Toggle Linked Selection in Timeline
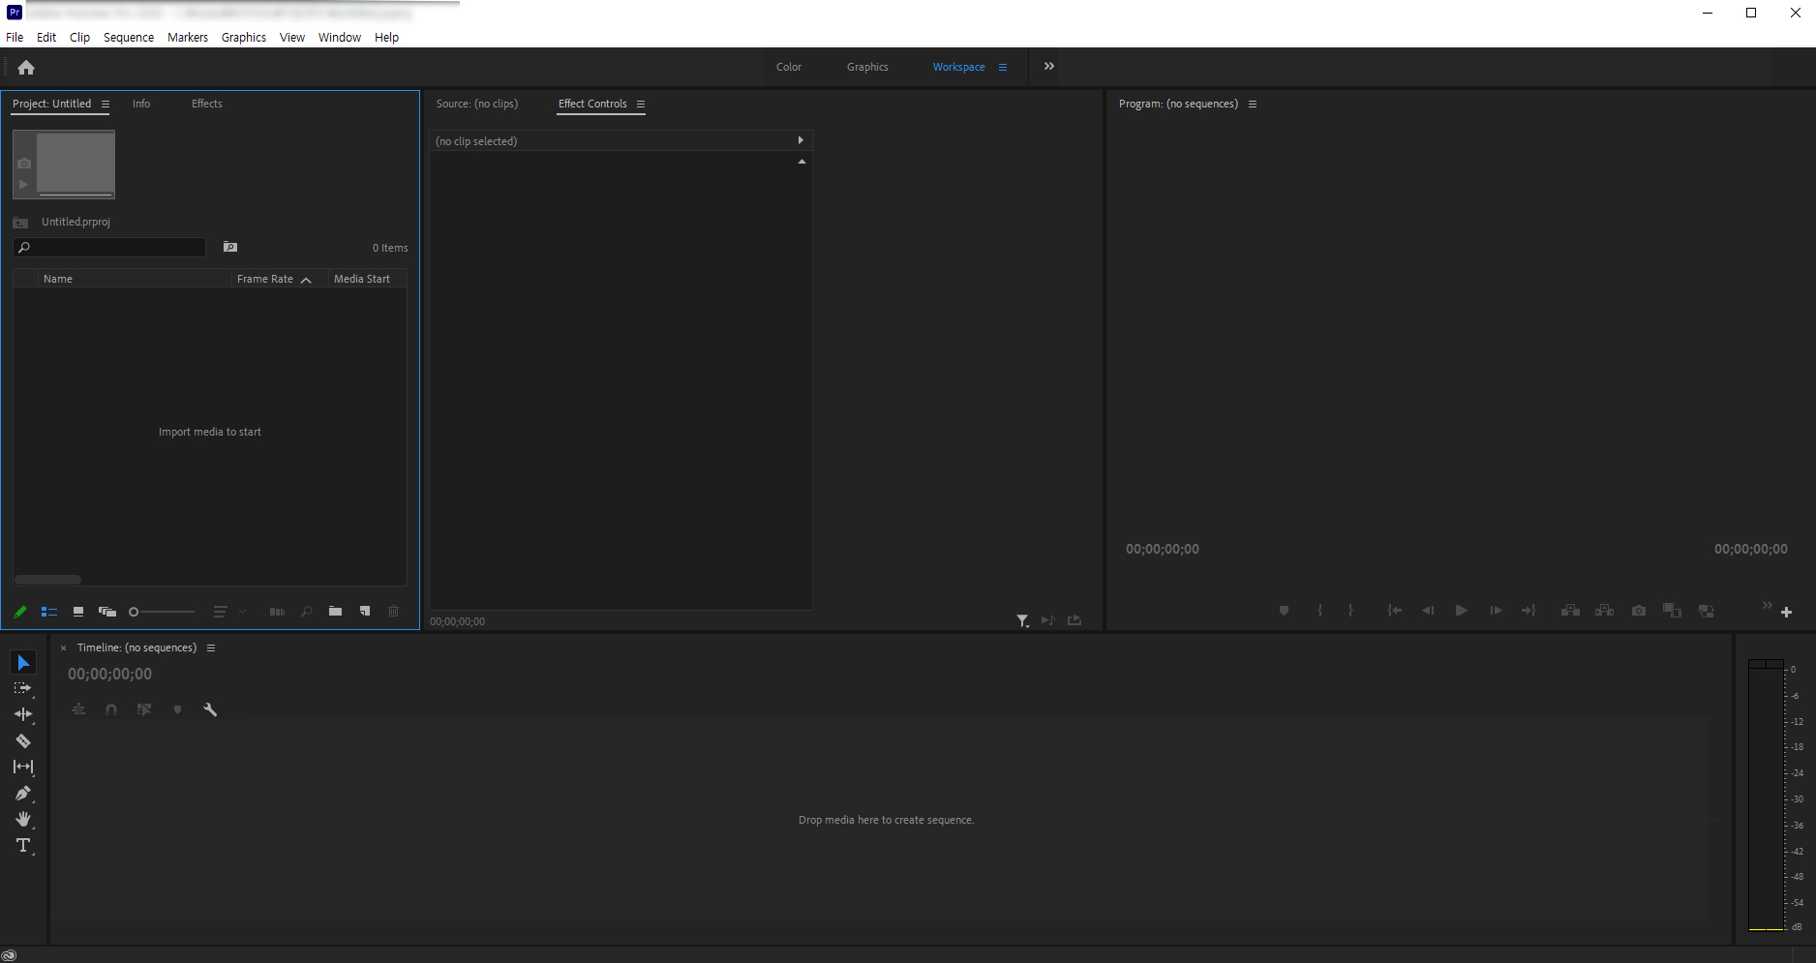Screen dimensions: 1816x963 [x=144, y=709]
